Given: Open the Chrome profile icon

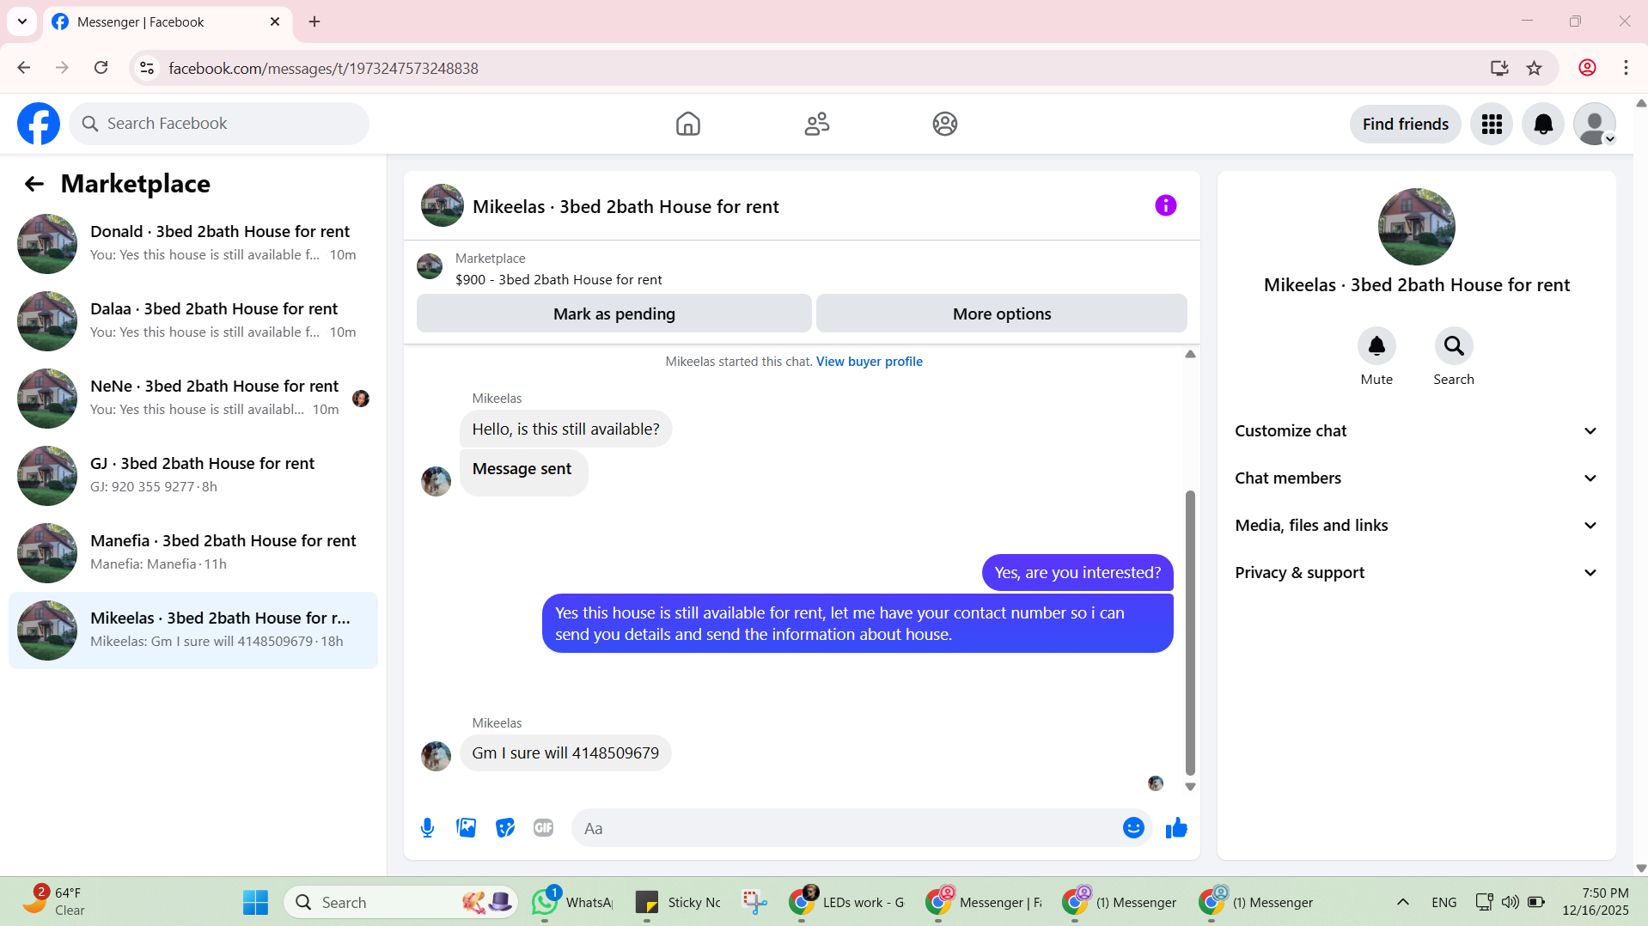Looking at the screenshot, I should [x=1587, y=68].
